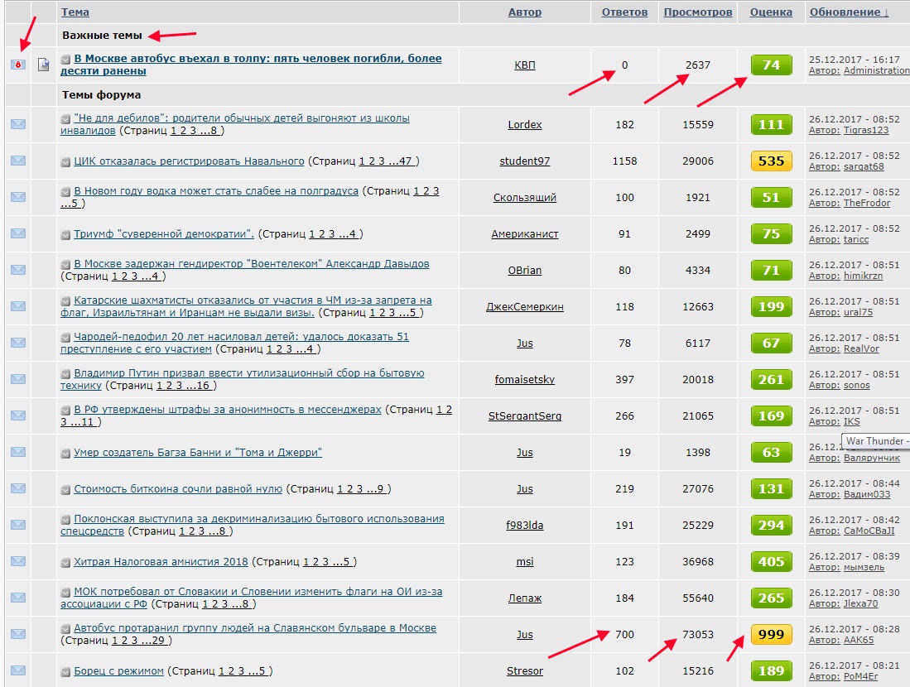
Task: Jump to page 29 of the Славянском бульваре thread
Action: point(158,641)
